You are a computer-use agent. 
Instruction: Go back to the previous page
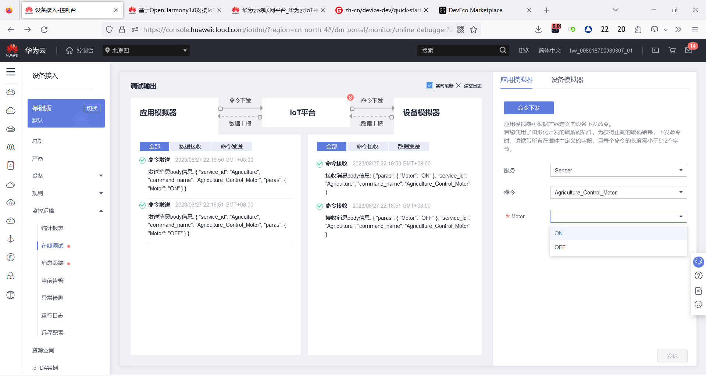[11, 29]
